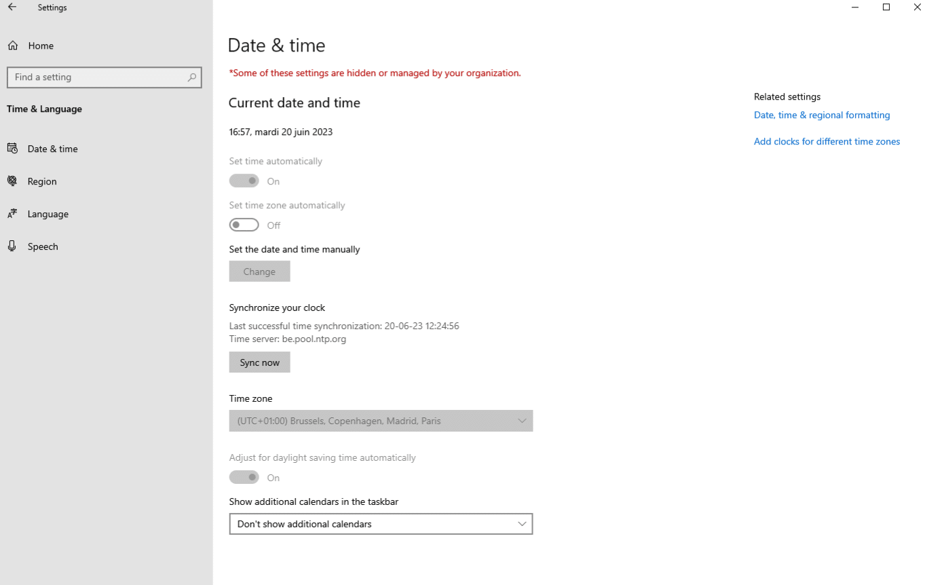Click the Home house icon

click(12, 45)
